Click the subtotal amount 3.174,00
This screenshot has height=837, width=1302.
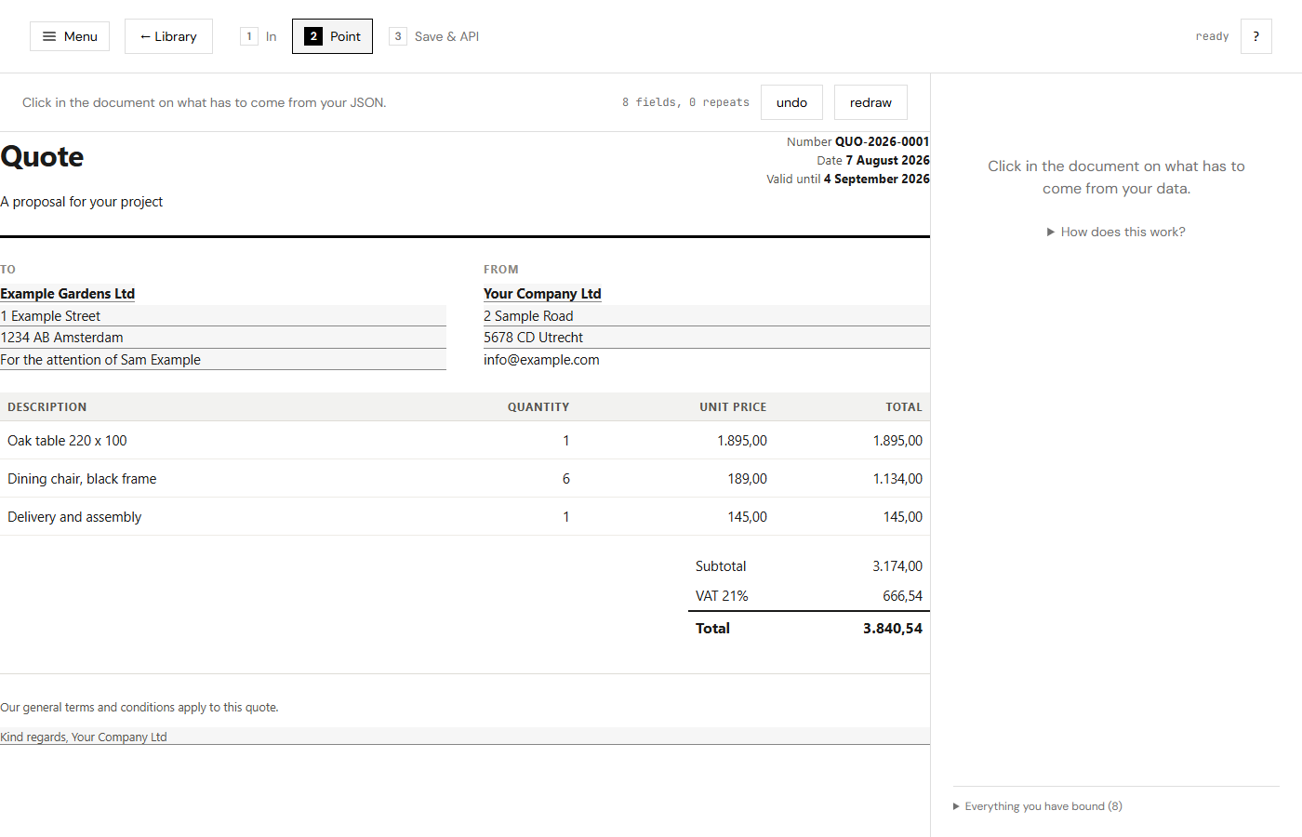tap(897, 566)
